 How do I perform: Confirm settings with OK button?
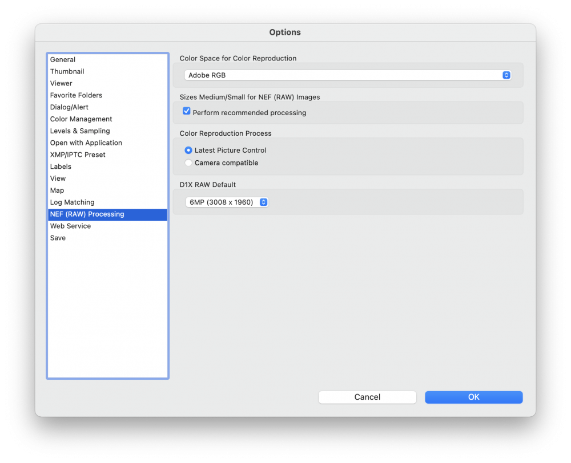[473, 397]
